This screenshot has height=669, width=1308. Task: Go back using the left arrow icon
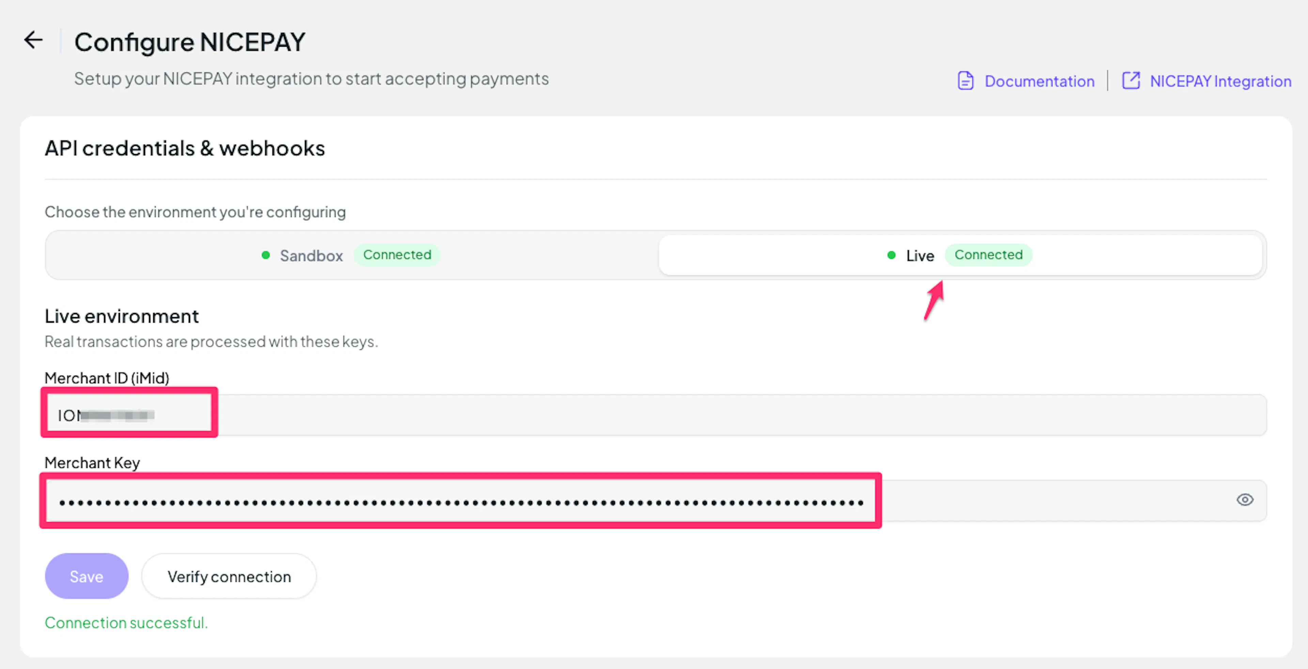pos(33,40)
